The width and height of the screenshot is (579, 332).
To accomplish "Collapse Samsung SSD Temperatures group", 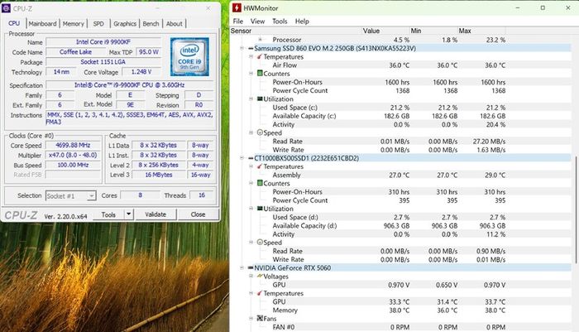I will click(251, 56).
